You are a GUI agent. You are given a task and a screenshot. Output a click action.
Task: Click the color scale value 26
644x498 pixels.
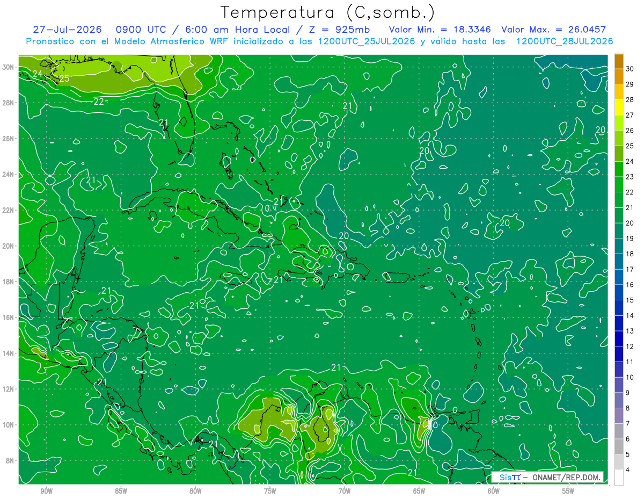[630, 131]
